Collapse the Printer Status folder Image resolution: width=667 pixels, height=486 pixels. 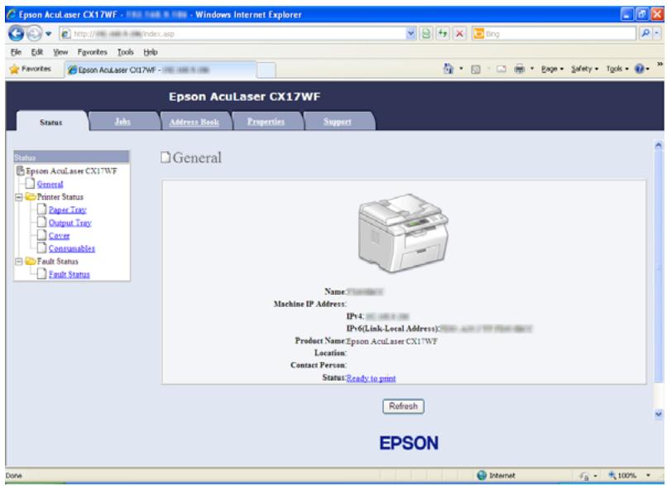coord(19,198)
